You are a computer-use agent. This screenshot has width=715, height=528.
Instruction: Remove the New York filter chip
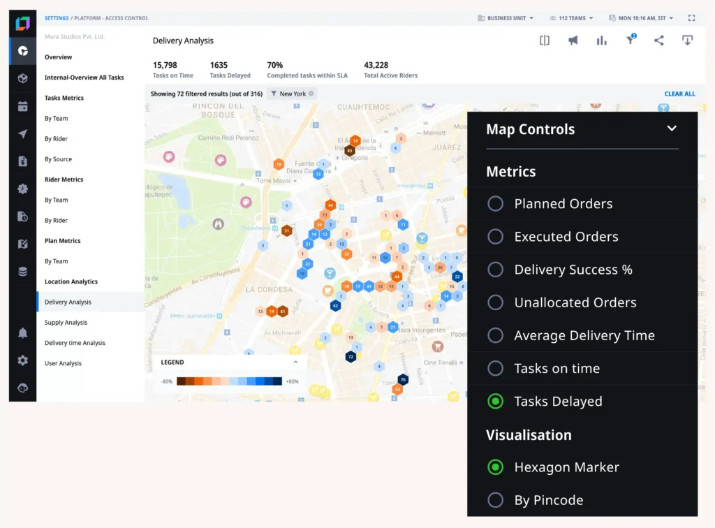coord(311,94)
